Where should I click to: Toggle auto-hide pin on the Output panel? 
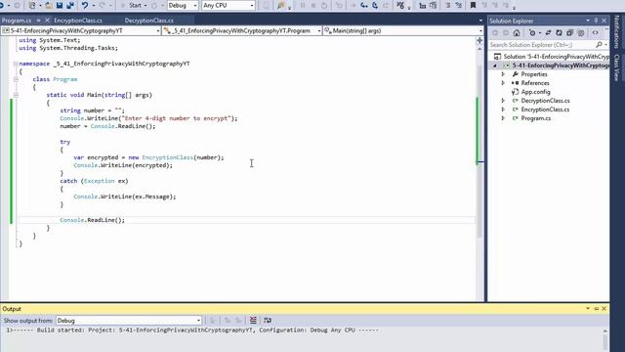click(x=597, y=309)
